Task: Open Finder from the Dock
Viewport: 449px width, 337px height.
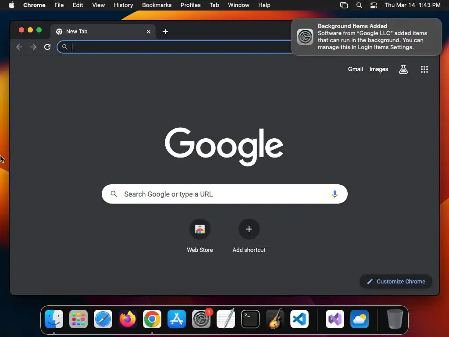Action: [x=54, y=319]
